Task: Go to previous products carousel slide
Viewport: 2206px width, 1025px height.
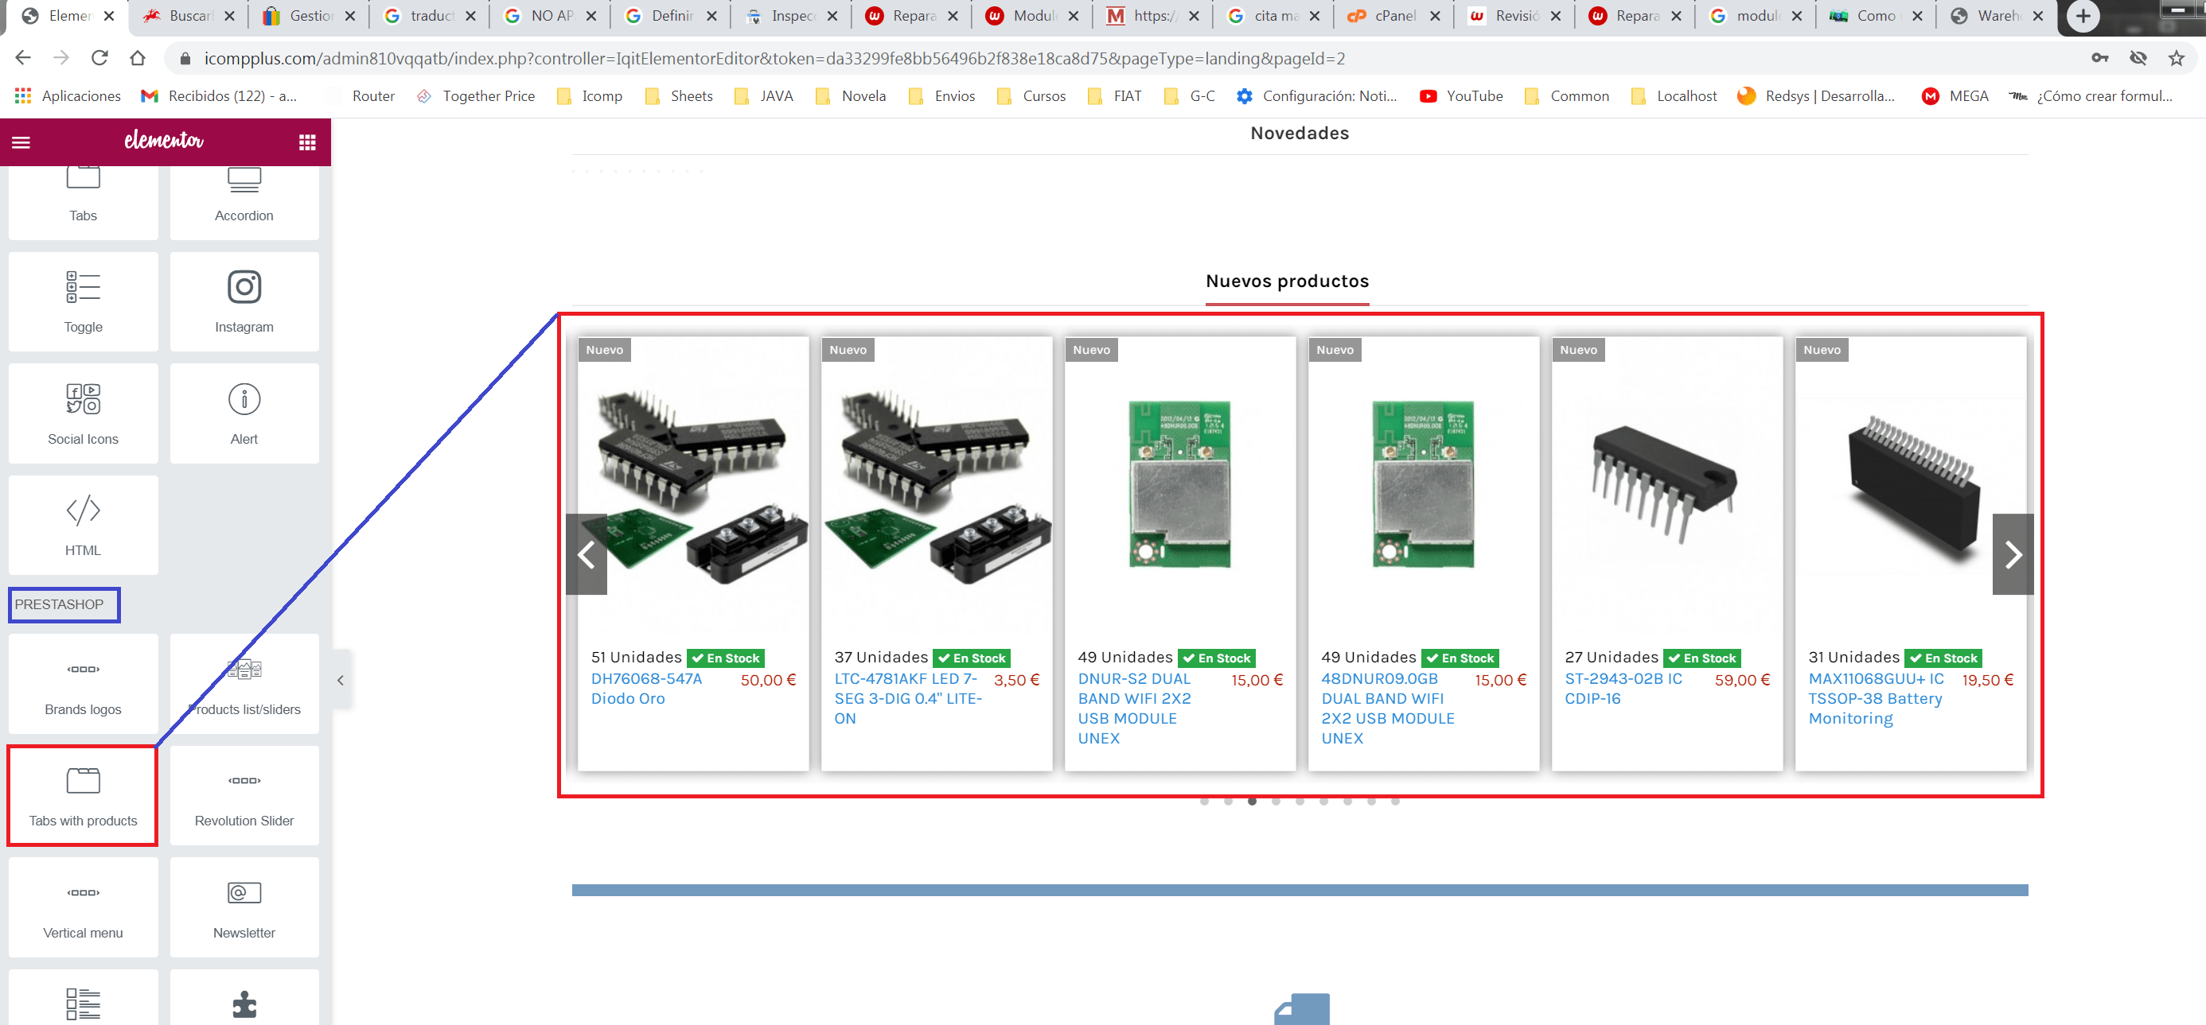Action: (587, 554)
